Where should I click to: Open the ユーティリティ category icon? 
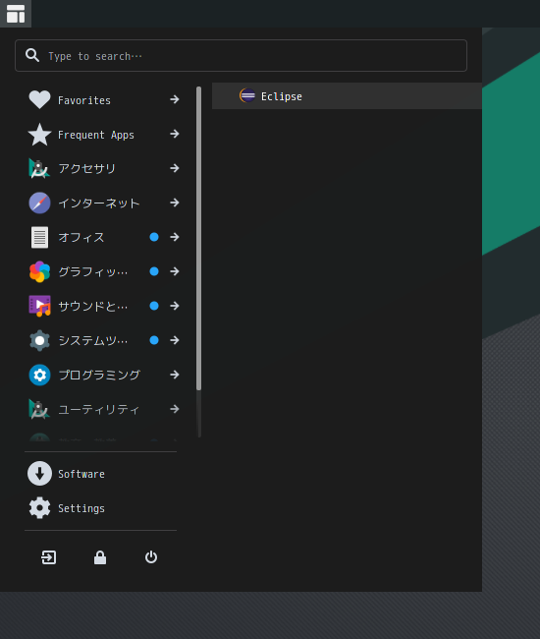click(39, 409)
